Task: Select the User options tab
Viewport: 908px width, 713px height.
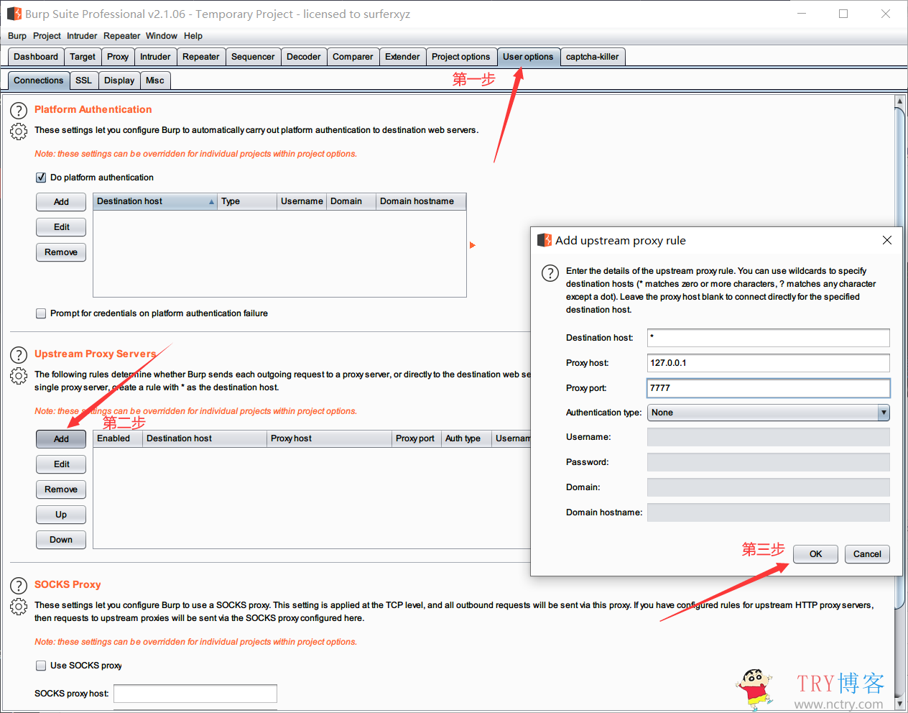Action: click(x=528, y=57)
